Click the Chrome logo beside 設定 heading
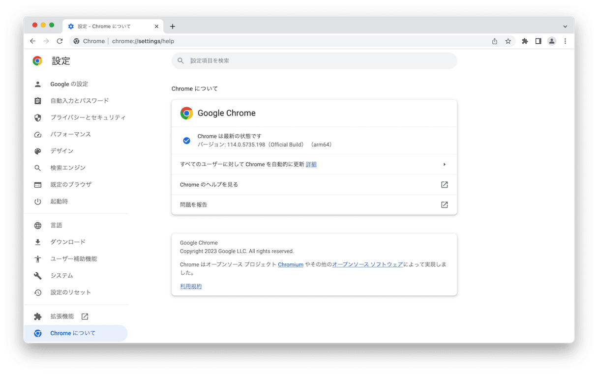 [37, 61]
